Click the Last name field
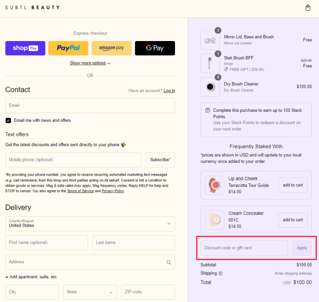Image resolution: width=319 pixels, height=302 pixels. (x=134, y=243)
